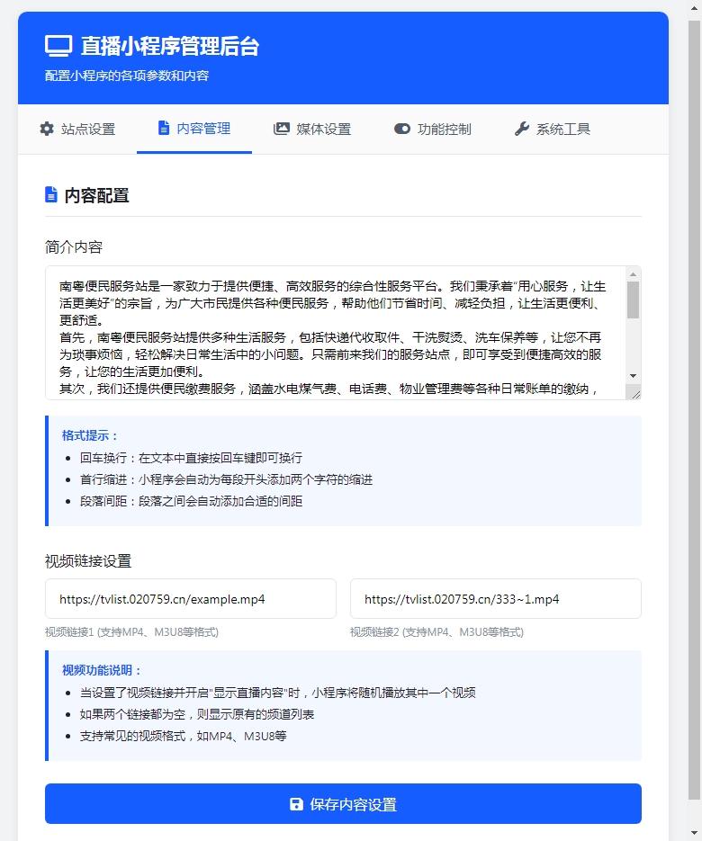
Task: Click the line 支持常见的视频格式，如MP4、M3U8等
Action: click(x=183, y=736)
